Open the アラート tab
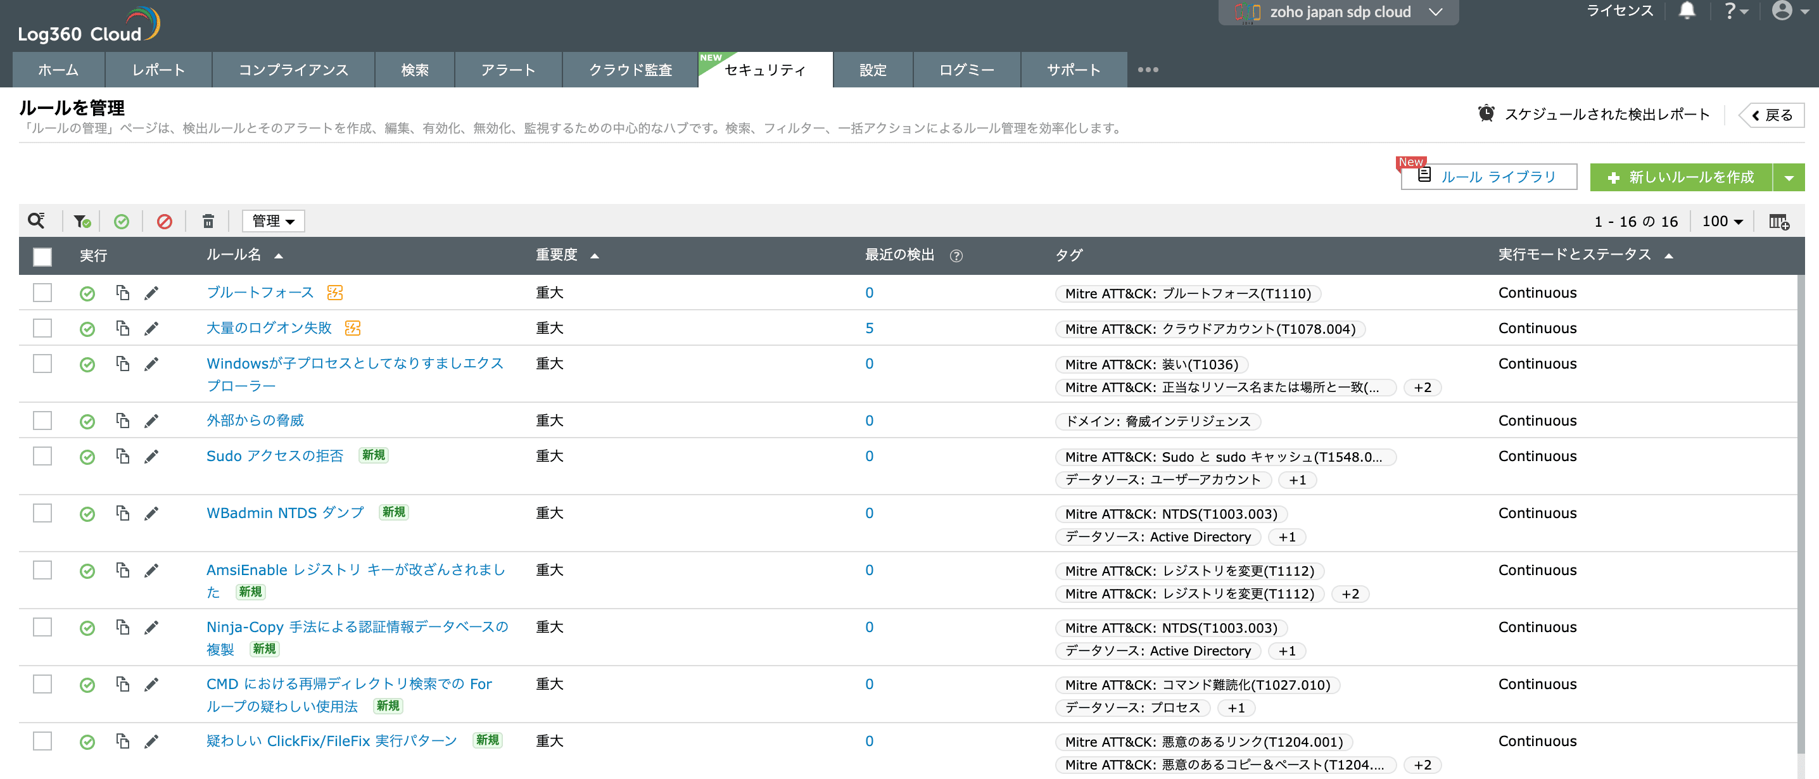1819x779 pixels. [509, 70]
